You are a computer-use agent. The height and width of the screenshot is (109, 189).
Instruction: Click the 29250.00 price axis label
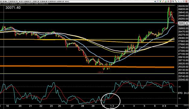click(183, 19)
